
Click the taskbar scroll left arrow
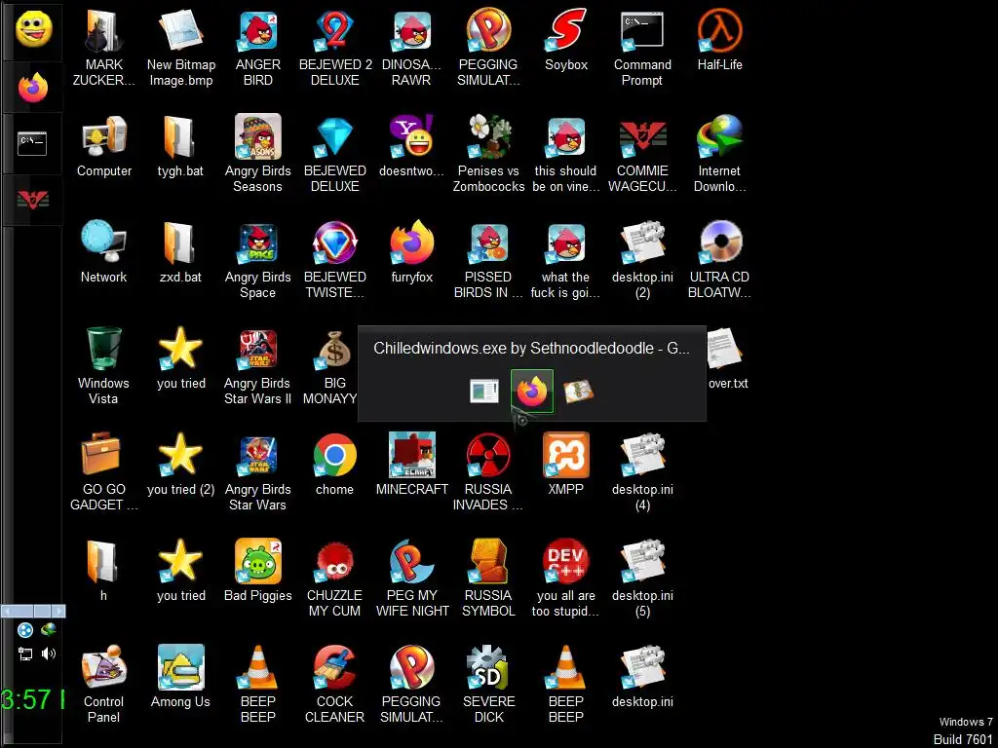[8, 612]
